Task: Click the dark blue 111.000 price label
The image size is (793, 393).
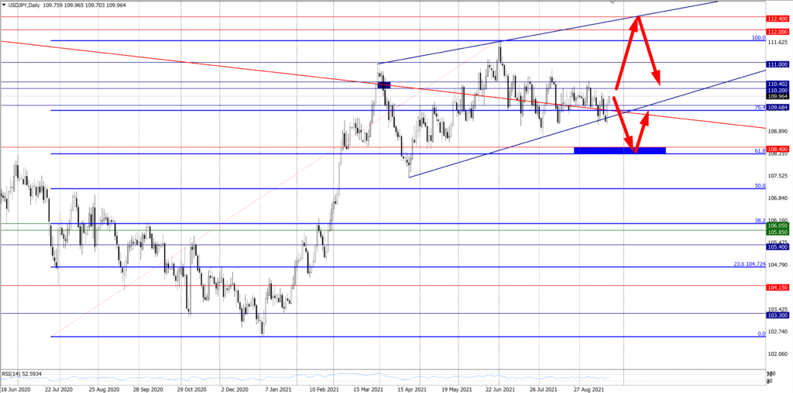Action: (778, 64)
